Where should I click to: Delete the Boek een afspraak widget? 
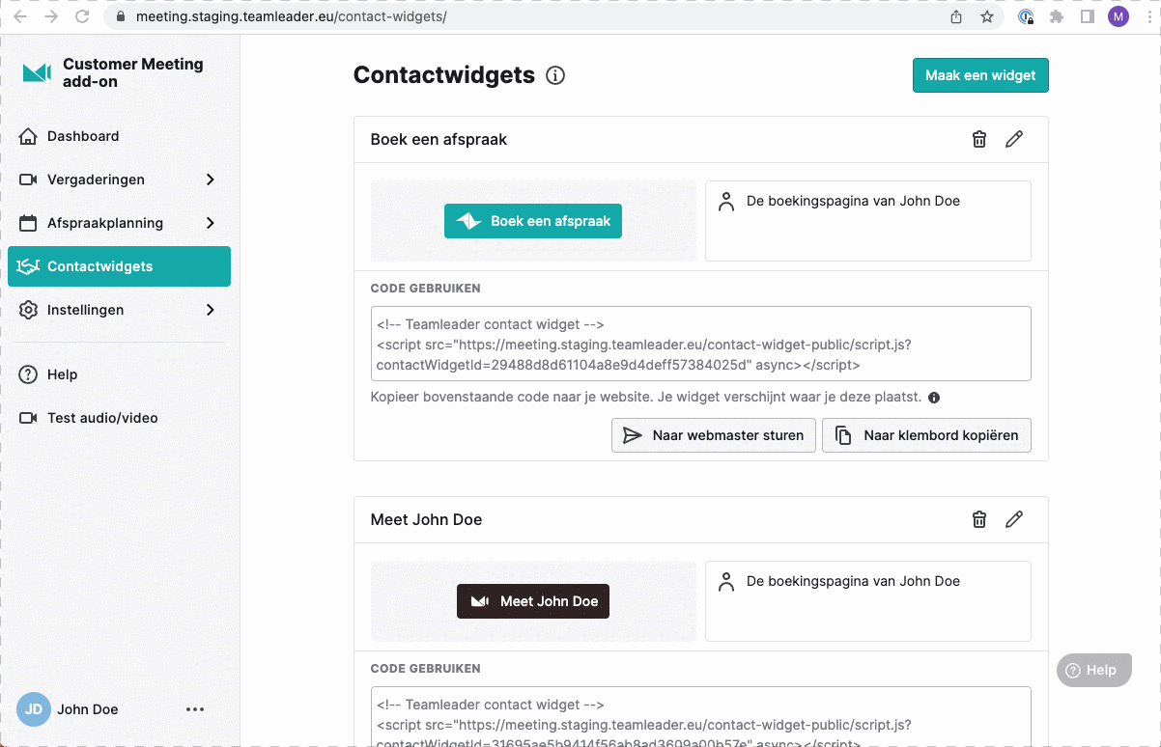pyautogui.click(x=979, y=139)
